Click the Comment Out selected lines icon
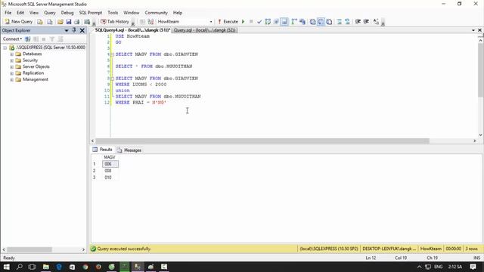Viewport: 484px width, 272px height. click(339, 22)
